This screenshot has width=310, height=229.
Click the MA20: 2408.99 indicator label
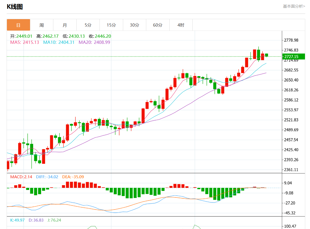click(94, 42)
